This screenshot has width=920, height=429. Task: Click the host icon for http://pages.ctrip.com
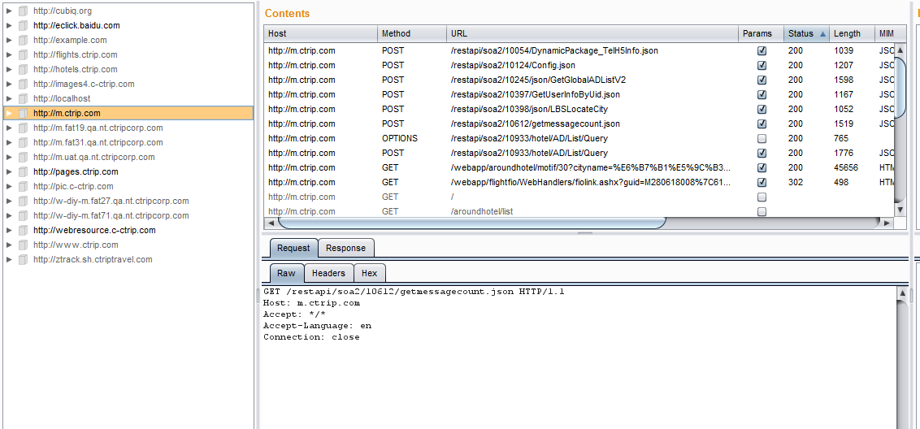click(24, 172)
